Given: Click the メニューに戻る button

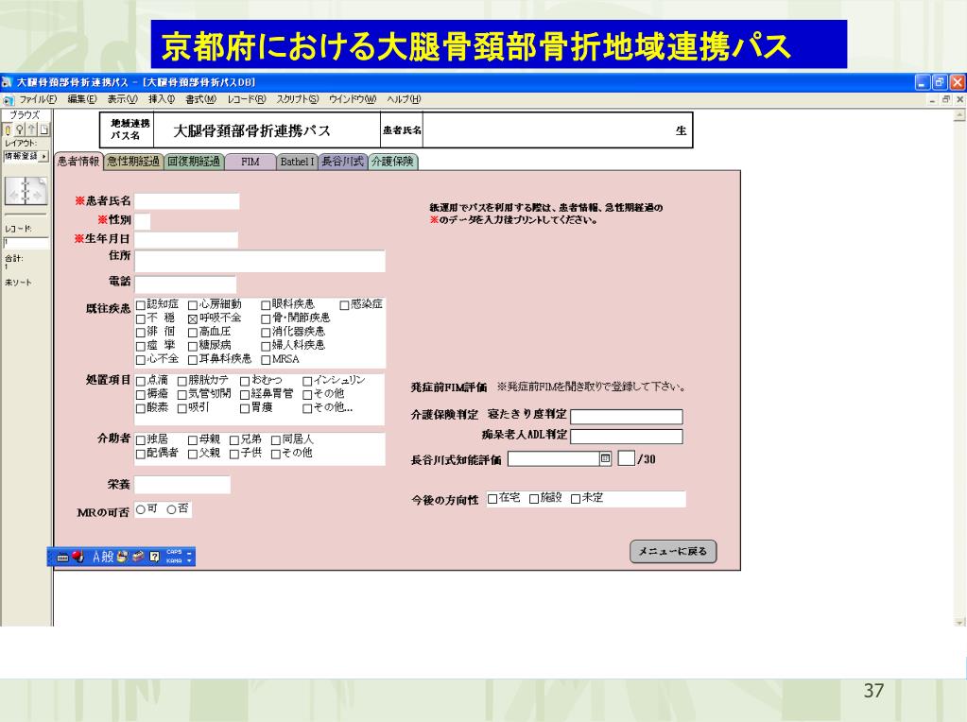Looking at the screenshot, I should point(673,551).
